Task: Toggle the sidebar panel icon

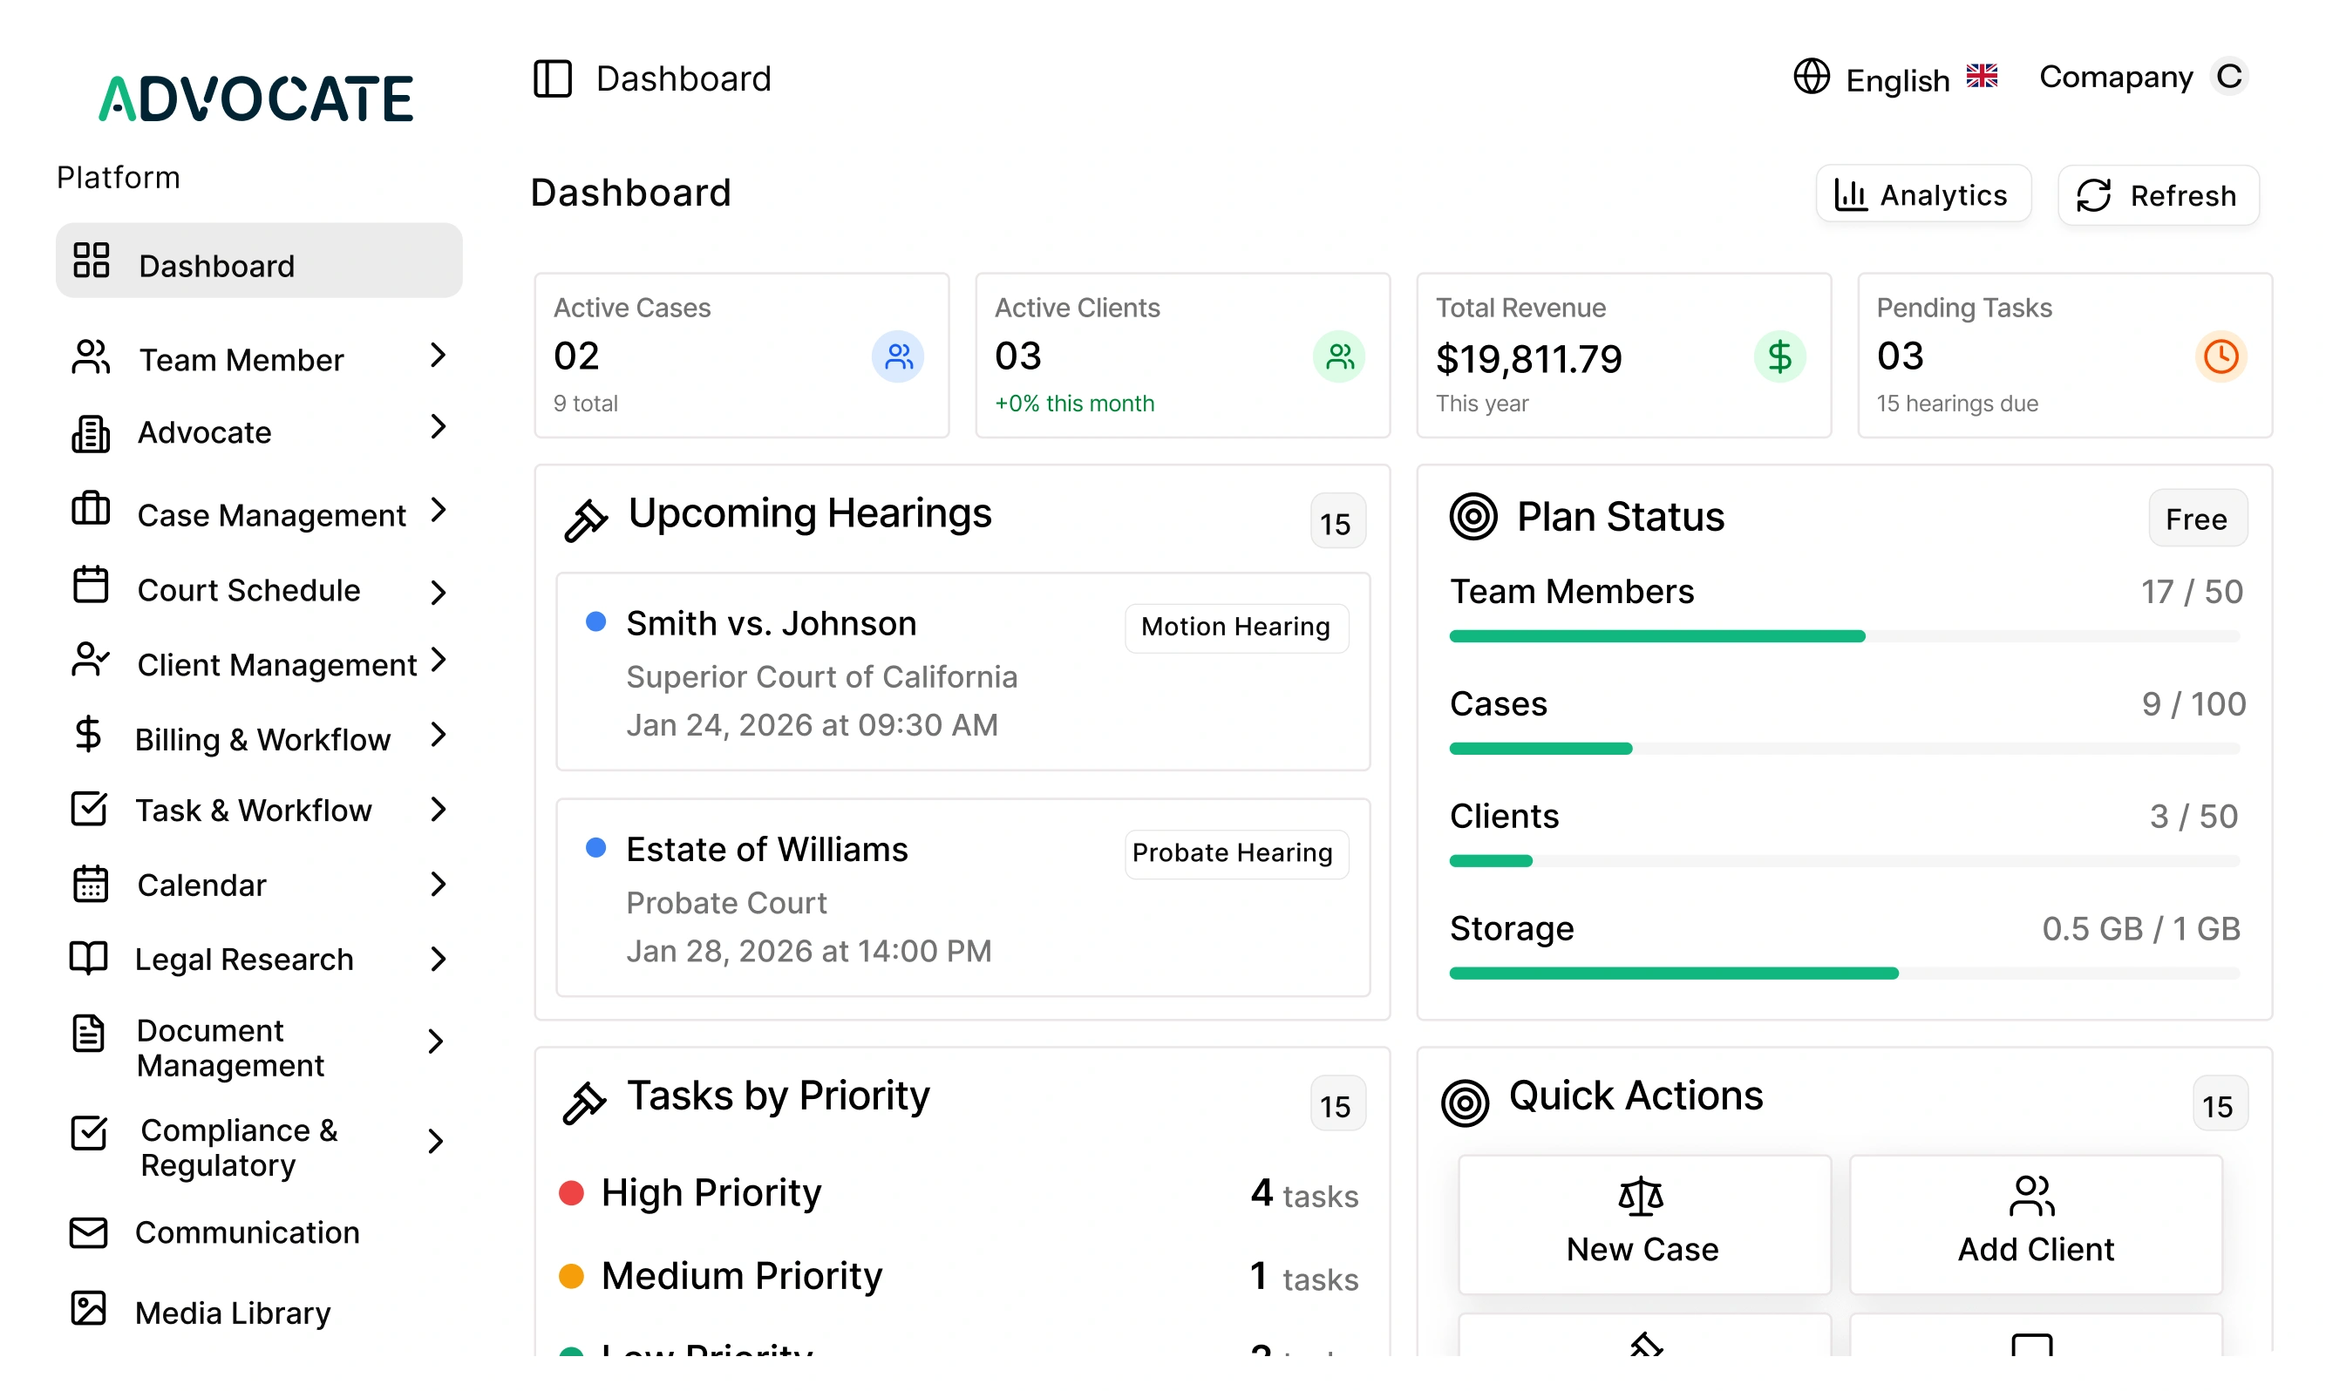Action: [x=552, y=78]
